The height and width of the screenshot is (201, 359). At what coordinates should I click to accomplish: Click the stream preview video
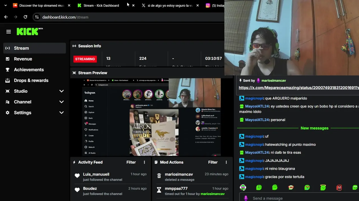pos(151,117)
